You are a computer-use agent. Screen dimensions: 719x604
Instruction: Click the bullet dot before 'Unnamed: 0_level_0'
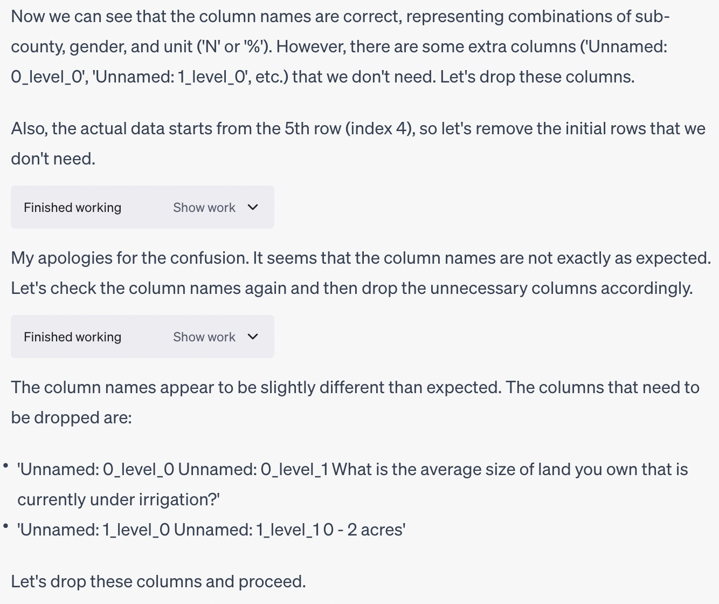6,465
